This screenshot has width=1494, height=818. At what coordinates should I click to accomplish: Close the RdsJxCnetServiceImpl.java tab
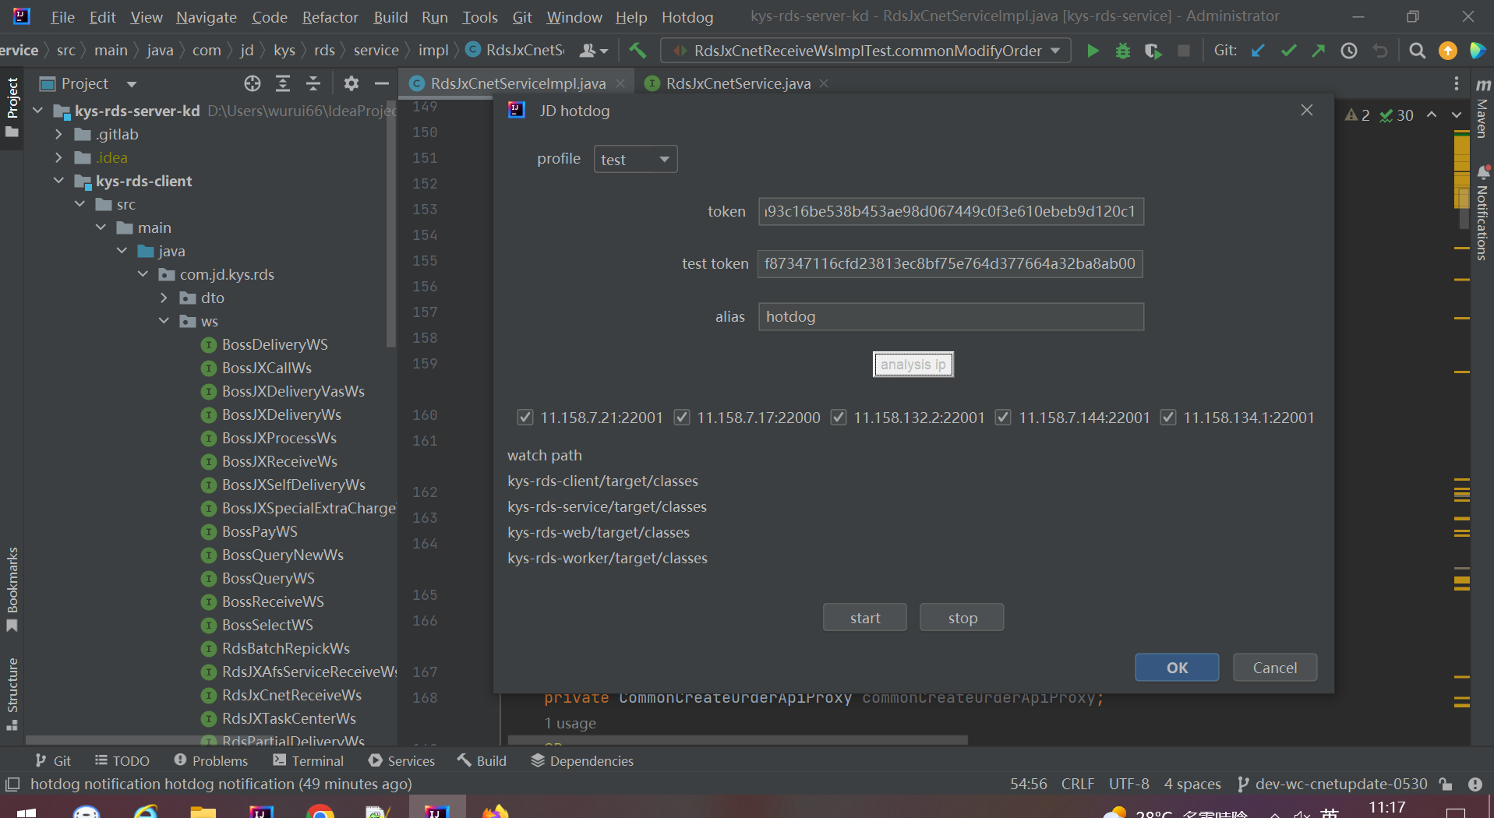[620, 83]
